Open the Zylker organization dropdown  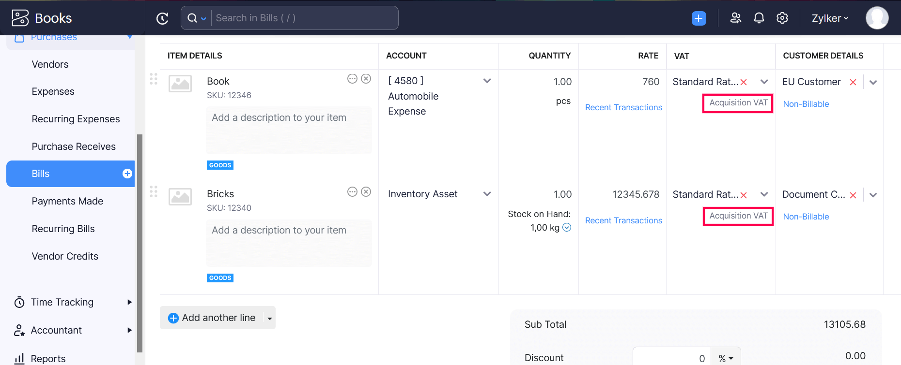(830, 18)
